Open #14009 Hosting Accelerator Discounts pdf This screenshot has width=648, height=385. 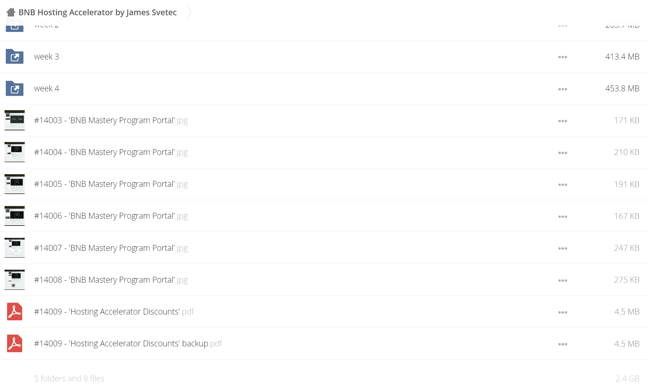(114, 312)
